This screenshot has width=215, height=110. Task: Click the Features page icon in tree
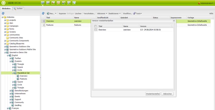coord(18,79)
